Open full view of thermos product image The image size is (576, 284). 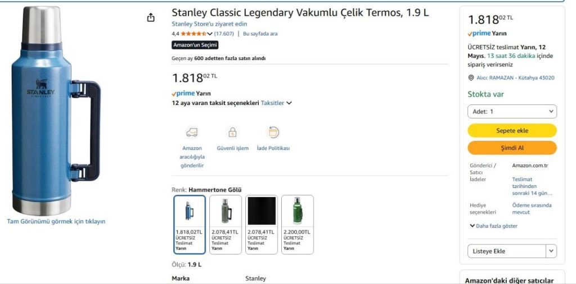(x=56, y=221)
